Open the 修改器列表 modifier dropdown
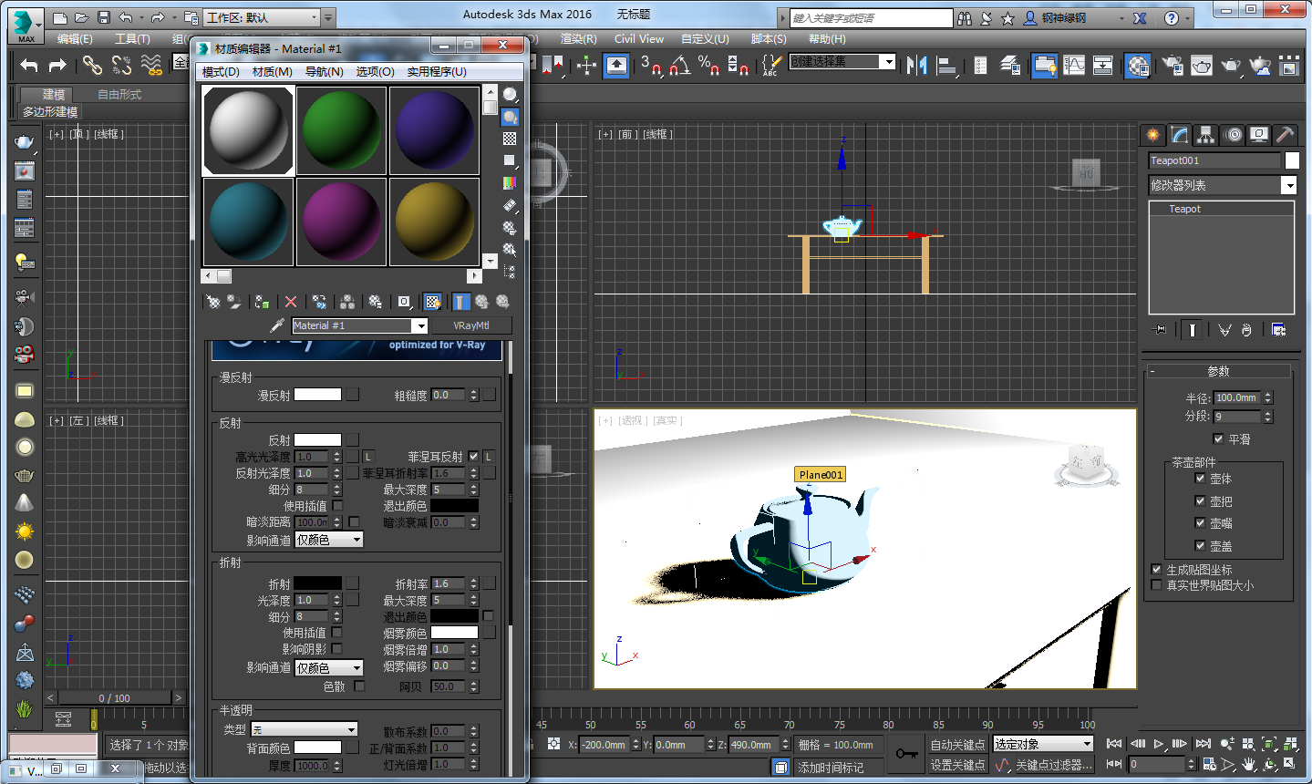 tap(1289, 185)
